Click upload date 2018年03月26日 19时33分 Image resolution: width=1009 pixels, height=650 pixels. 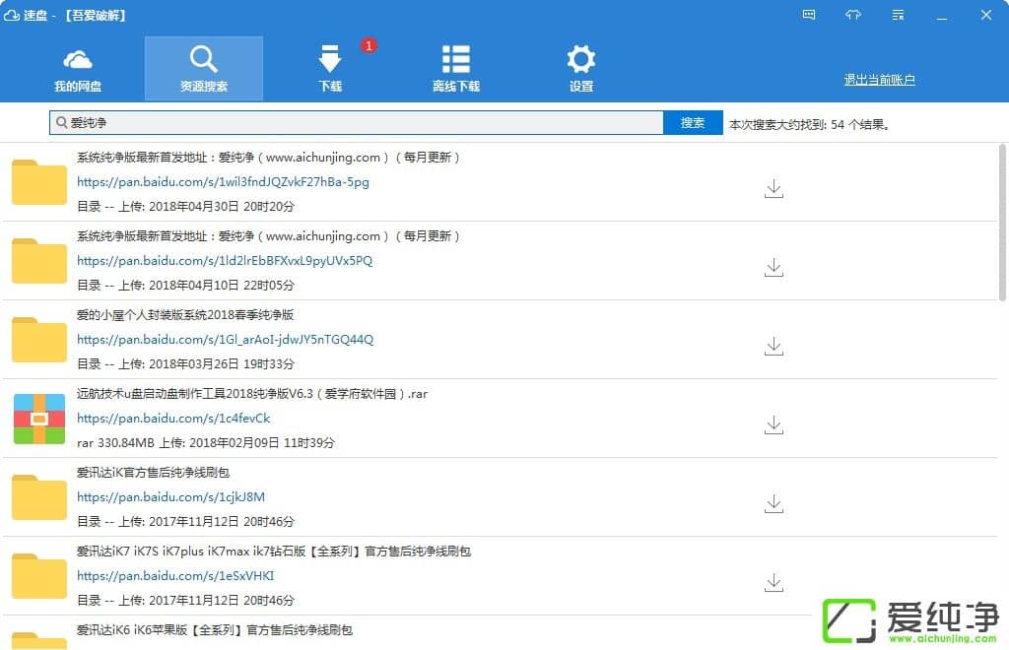222,363
